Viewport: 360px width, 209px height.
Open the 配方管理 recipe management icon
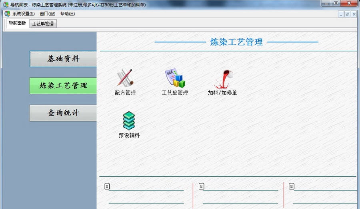pos(125,78)
